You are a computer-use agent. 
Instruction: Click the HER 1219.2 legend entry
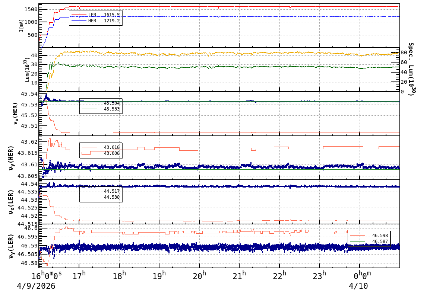[x=95, y=21]
